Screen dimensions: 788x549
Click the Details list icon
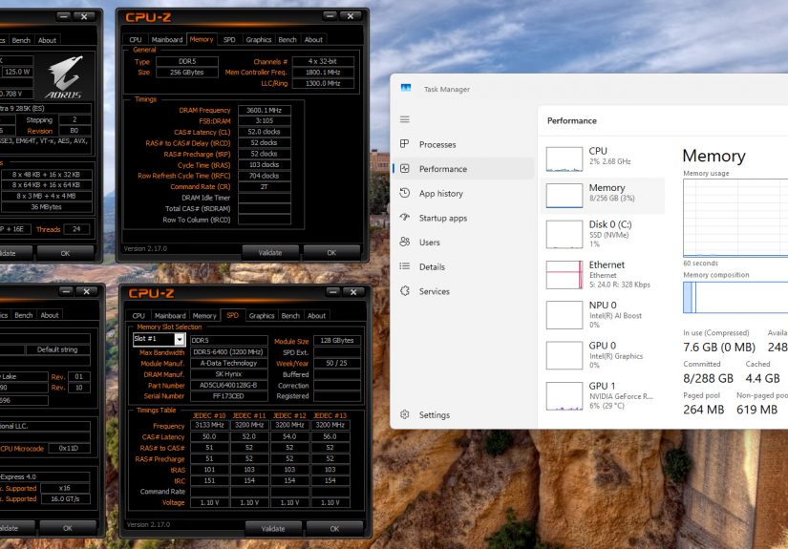coord(405,266)
